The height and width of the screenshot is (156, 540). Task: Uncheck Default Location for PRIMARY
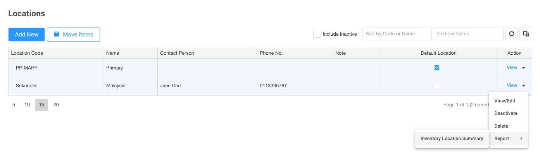(x=437, y=68)
